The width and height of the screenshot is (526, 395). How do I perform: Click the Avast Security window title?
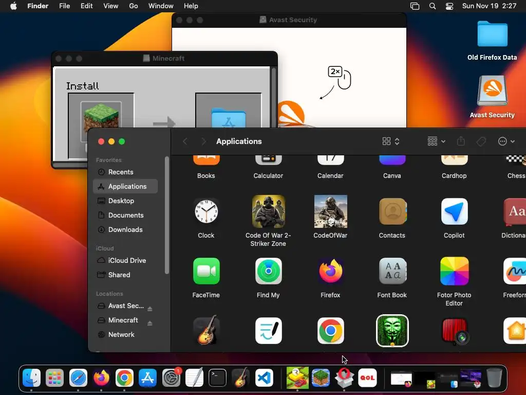click(x=293, y=20)
